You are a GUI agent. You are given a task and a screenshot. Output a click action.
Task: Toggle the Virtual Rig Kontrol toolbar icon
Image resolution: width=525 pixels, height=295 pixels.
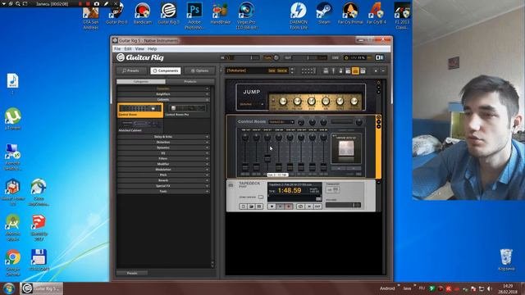point(326,70)
